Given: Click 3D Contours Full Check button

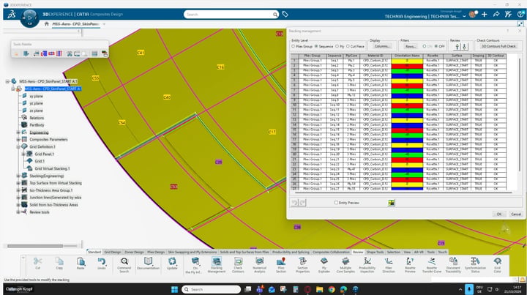Looking at the screenshot, I should [498, 46].
